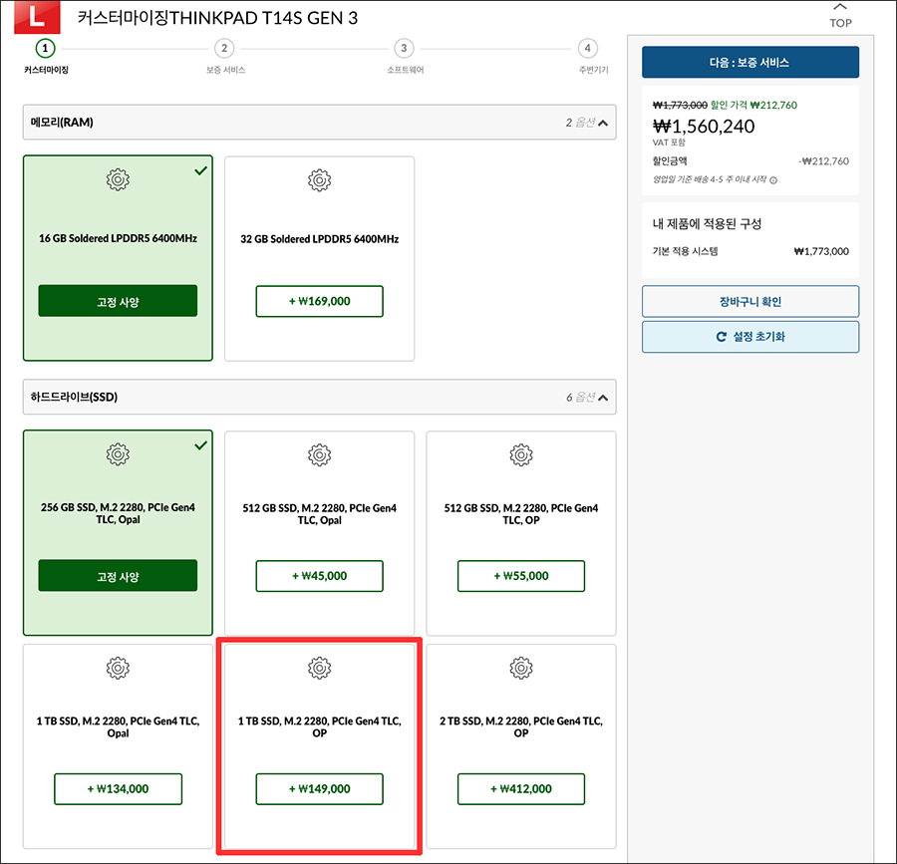
Task: Select 512 GB OP SSD for +₩55,000
Action: click(521, 576)
